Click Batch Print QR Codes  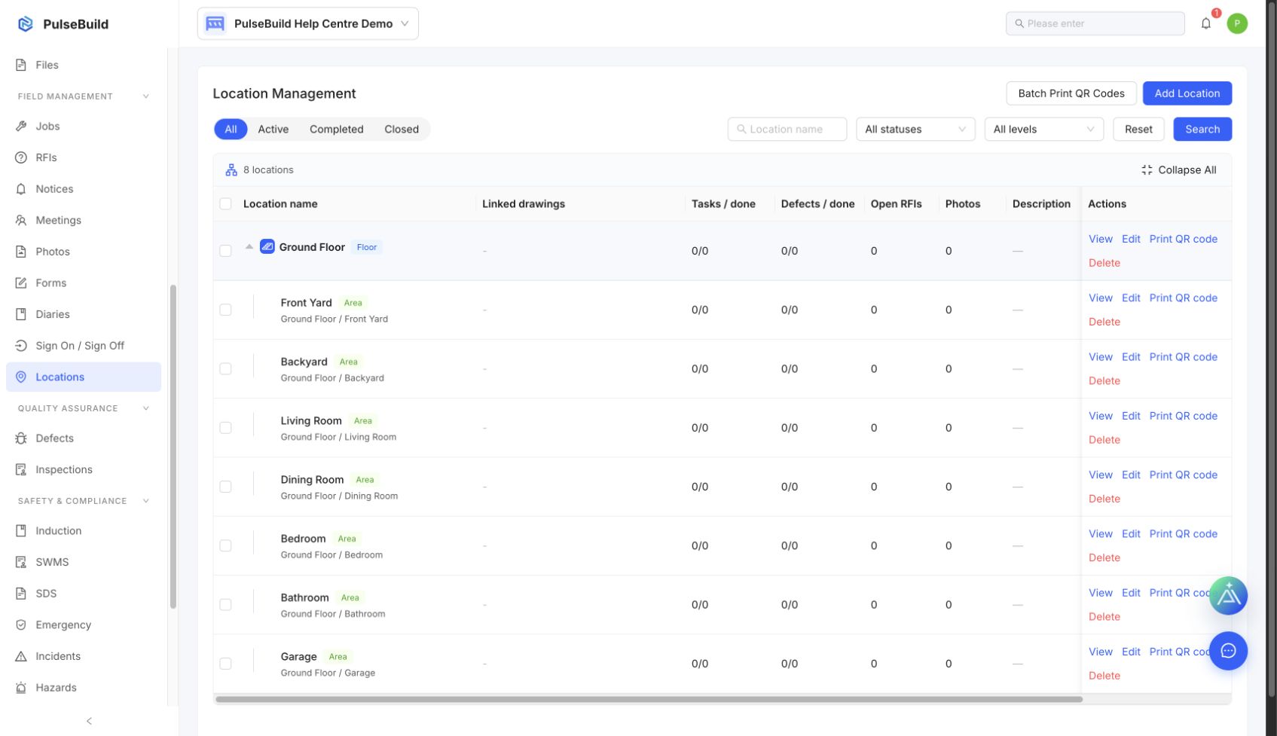click(1071, 93)
